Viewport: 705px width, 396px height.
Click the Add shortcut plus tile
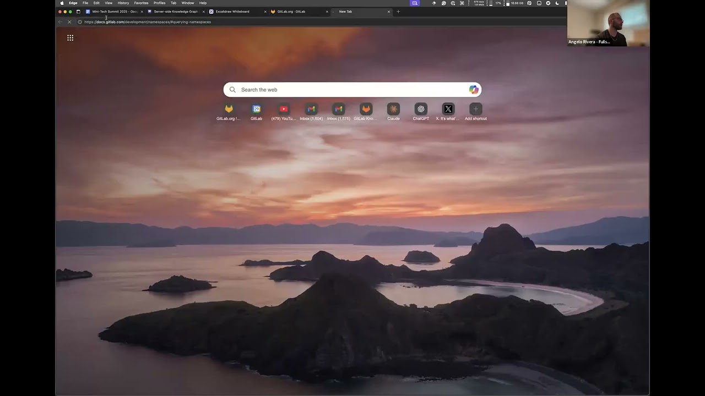click(x=476, y=109)
